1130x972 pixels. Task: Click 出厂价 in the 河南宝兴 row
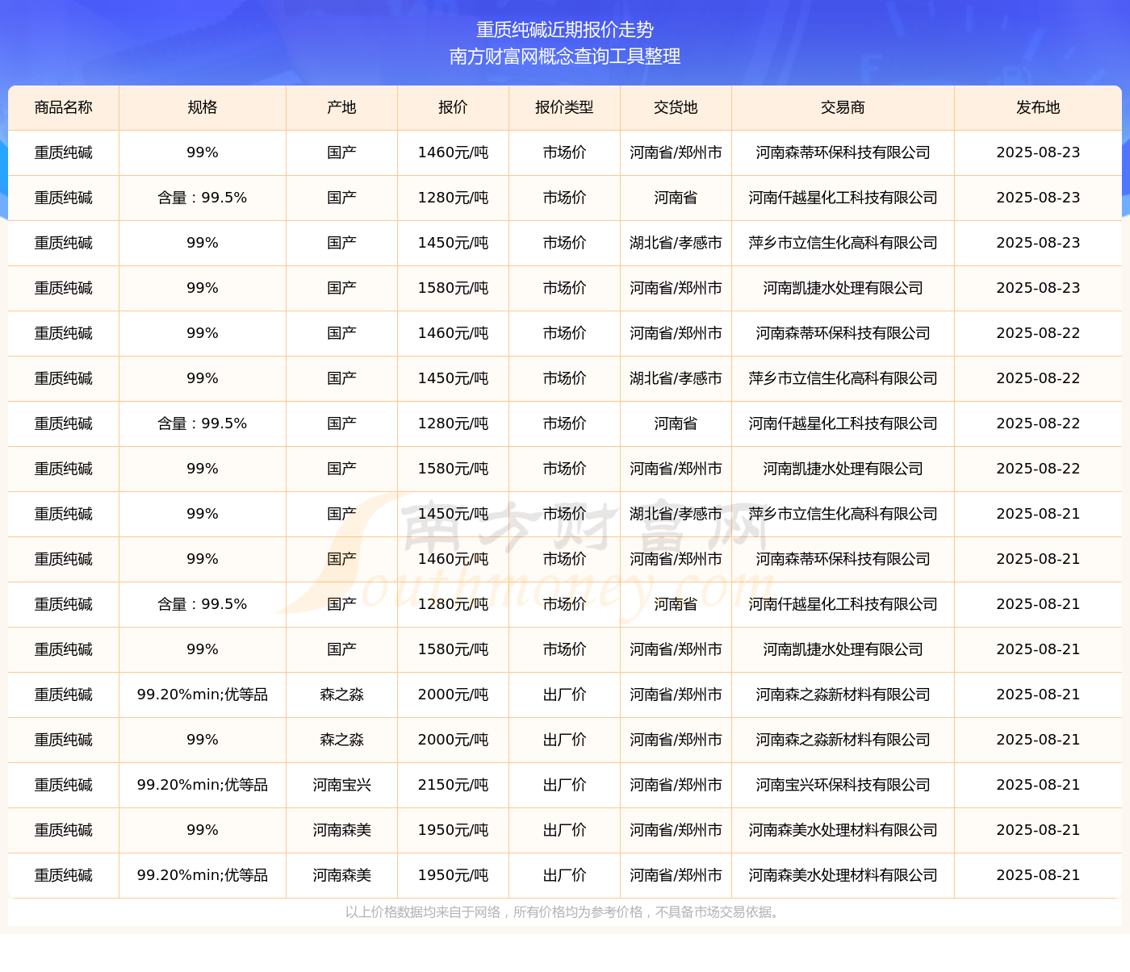coord(565,785)
